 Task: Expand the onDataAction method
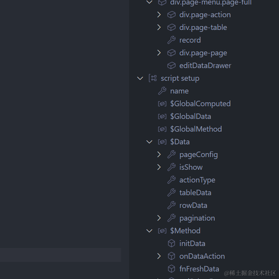click(x=159, y=256)
